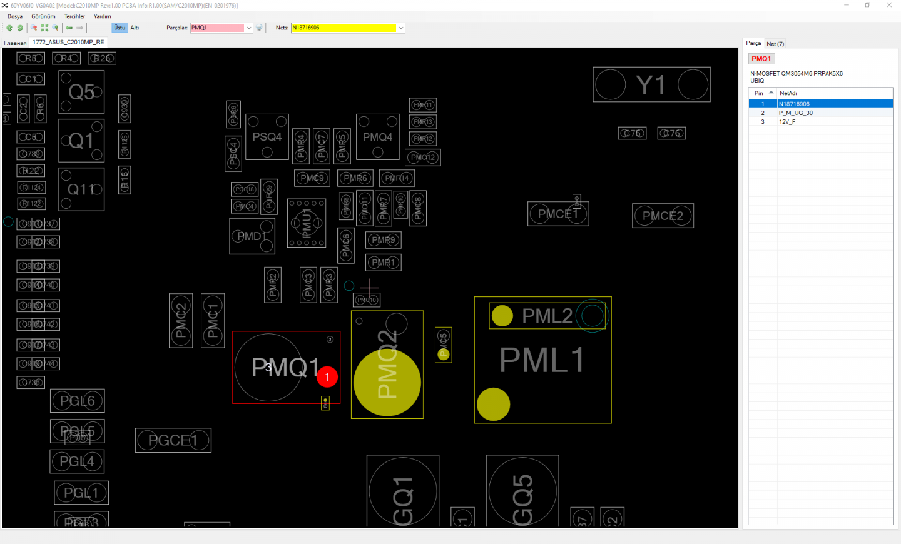Click the green back arrow icon
Viewport: 901px width, 544px height.
[x=69, y=28]
